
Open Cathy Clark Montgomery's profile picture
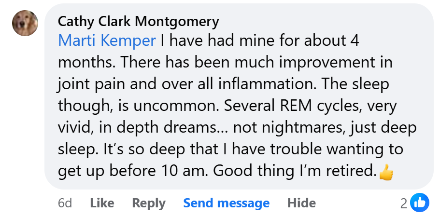click(x=25, y=23)
